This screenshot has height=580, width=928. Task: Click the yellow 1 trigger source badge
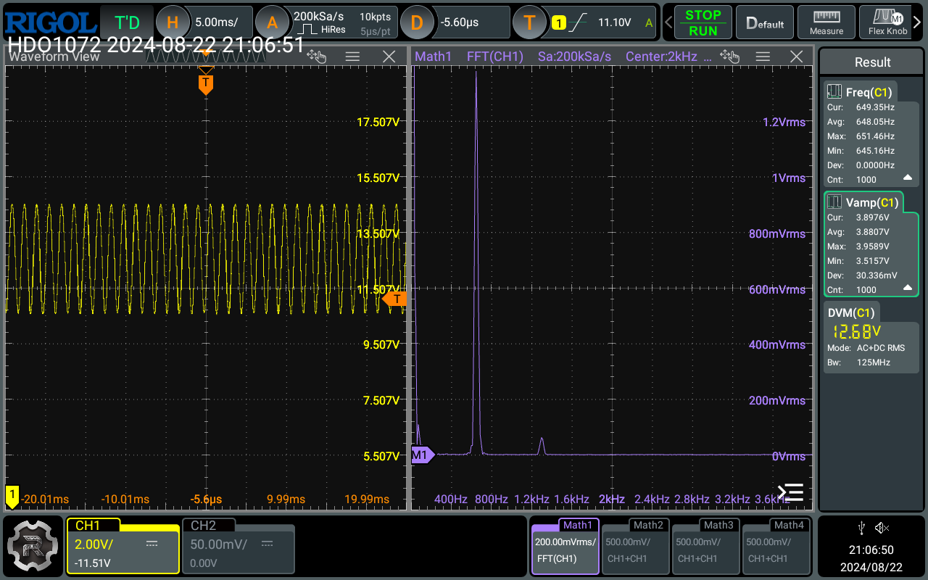click(x=558, y=22)
